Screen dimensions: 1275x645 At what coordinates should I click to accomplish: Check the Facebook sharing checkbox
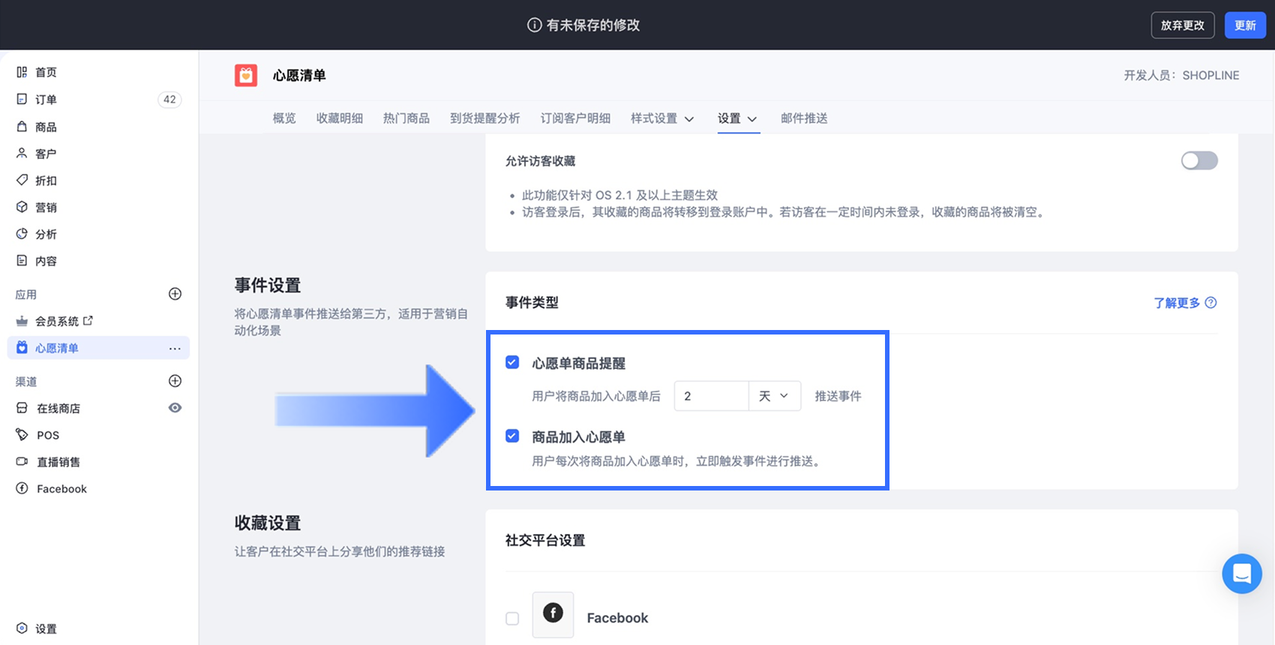tap(512, 619)
